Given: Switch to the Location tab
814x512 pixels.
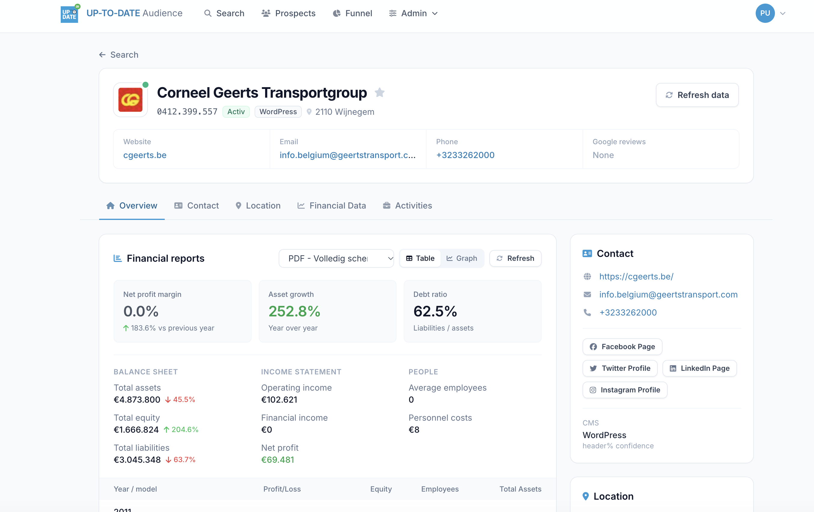Looking at the screenshot, I should point(258,206).
